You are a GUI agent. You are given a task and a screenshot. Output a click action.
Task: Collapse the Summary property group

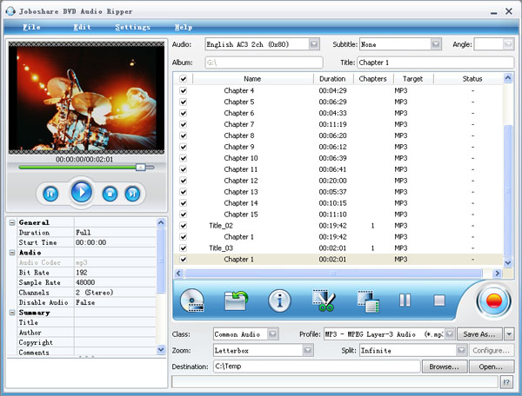pyautogui.click(x=12, y=313)
